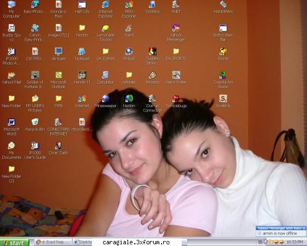Image resolution: width=307 pixels, height=246 pixels.
Task: Switch to the Desktop taskbar button
Action: pyautogui.click(x=82, y=242)
